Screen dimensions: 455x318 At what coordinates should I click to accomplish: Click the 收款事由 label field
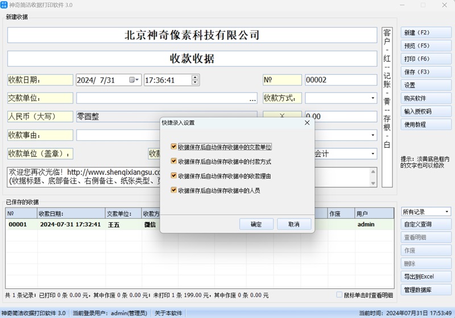point(40,135)
